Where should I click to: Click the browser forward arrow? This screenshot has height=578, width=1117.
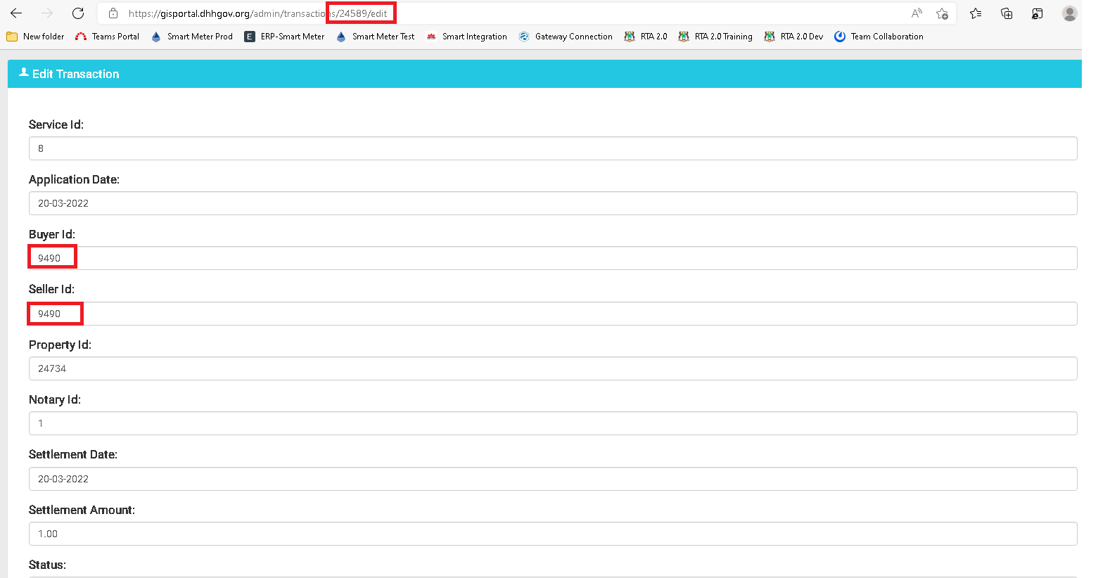click(x=47, y=13)
